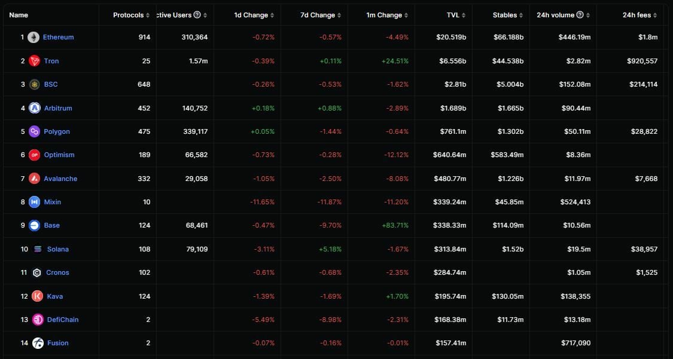Click the Tron chain logo icon
673x359 pixels.
point(35,61)
